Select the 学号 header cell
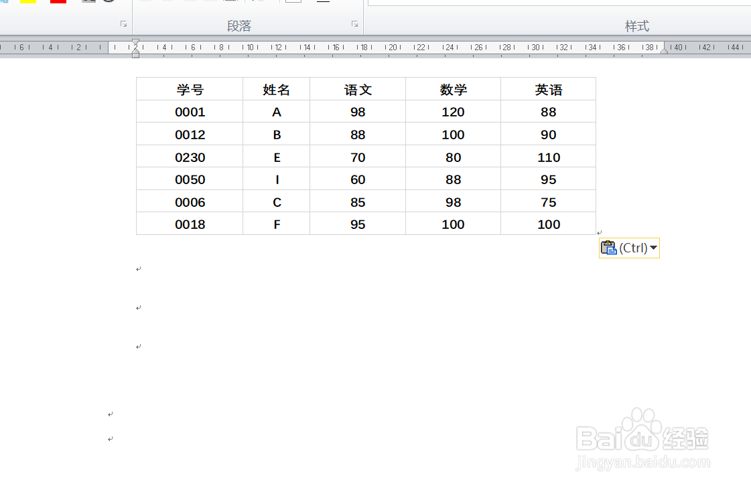This screenshot has height=488, width=751. (x=190, y=88)
